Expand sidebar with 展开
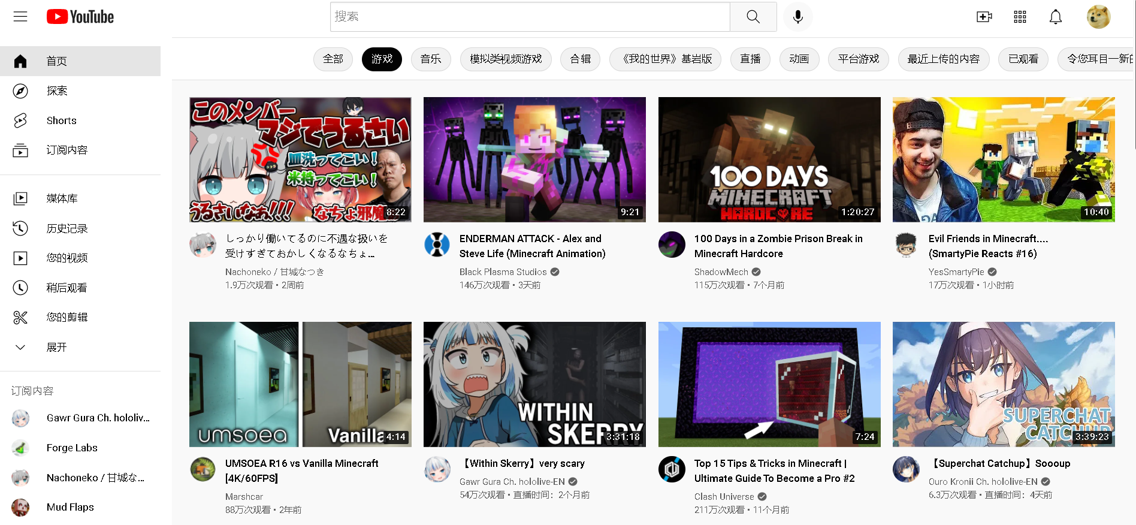The height and width of the screenshot is (525, 1136). tap(80, 348)
